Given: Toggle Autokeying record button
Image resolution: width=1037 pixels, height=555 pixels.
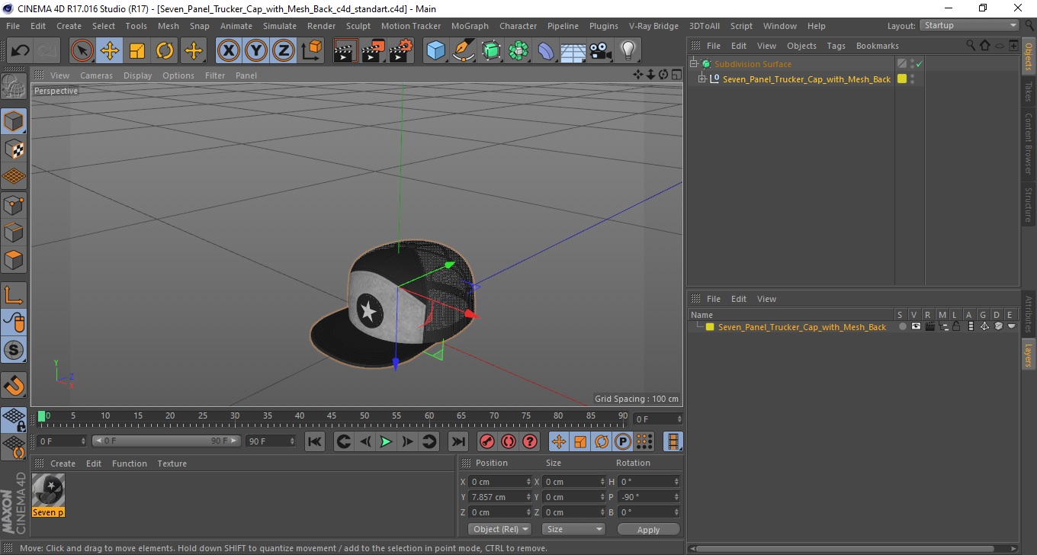Looking at the screenshot, I should (509, 441).
